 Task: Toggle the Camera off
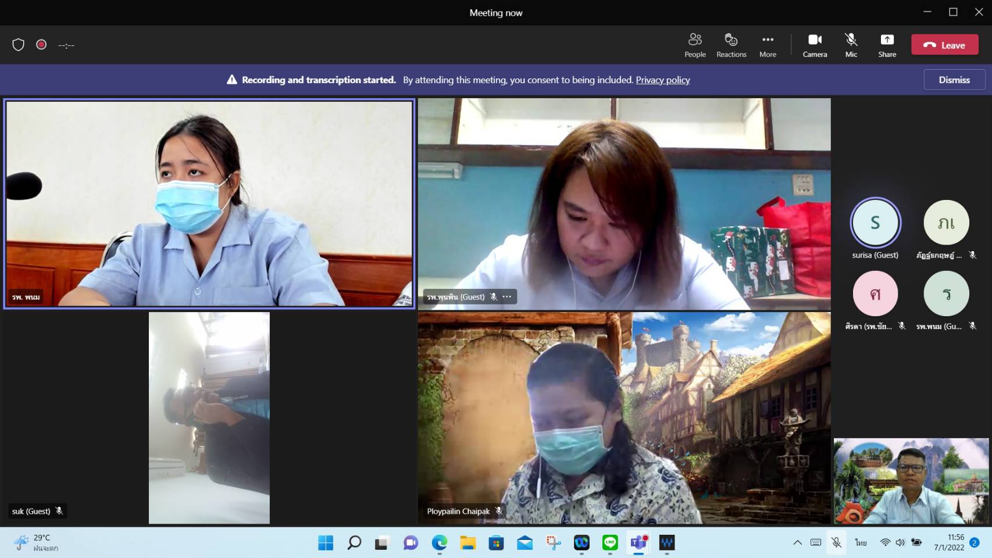click(815, 45)
